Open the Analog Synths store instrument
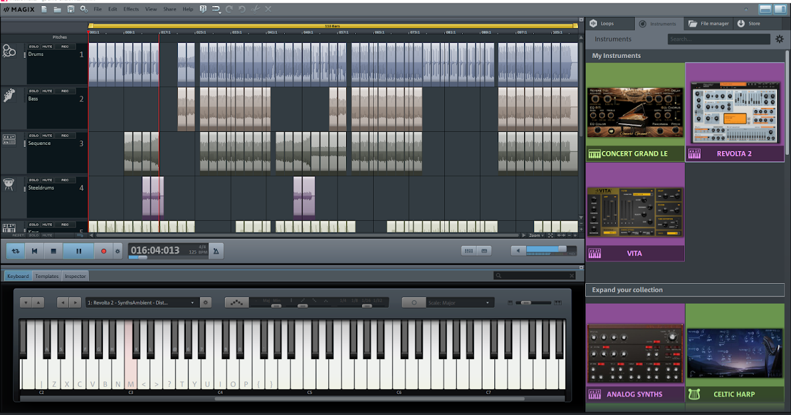 click(635, 352)
